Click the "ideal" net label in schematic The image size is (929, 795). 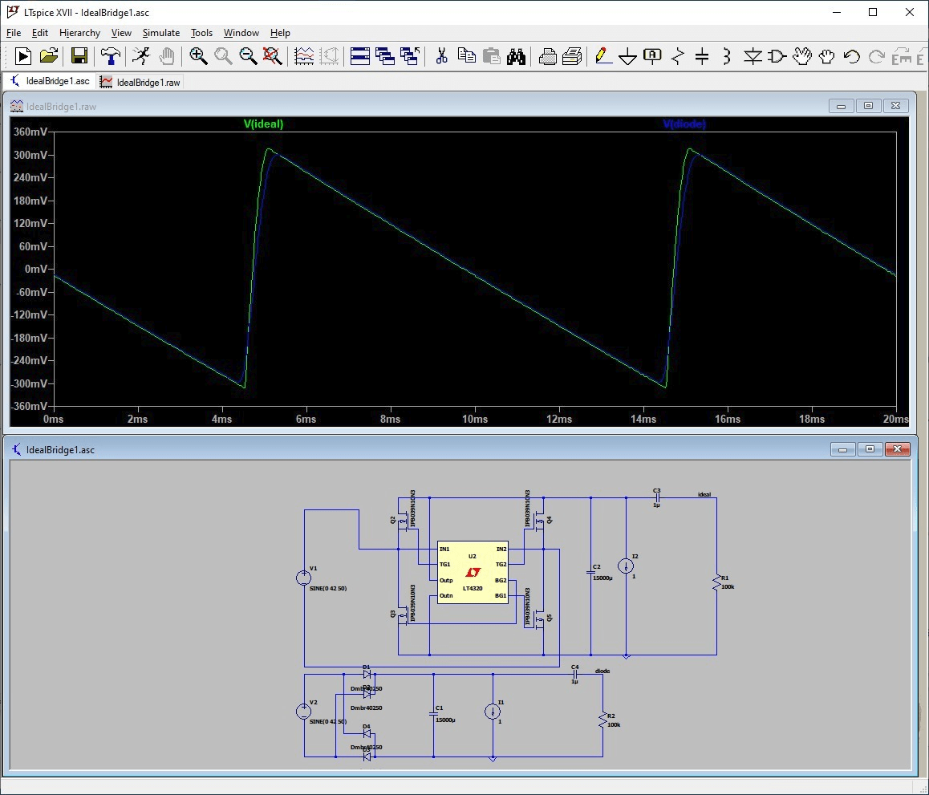coord(704,494)
